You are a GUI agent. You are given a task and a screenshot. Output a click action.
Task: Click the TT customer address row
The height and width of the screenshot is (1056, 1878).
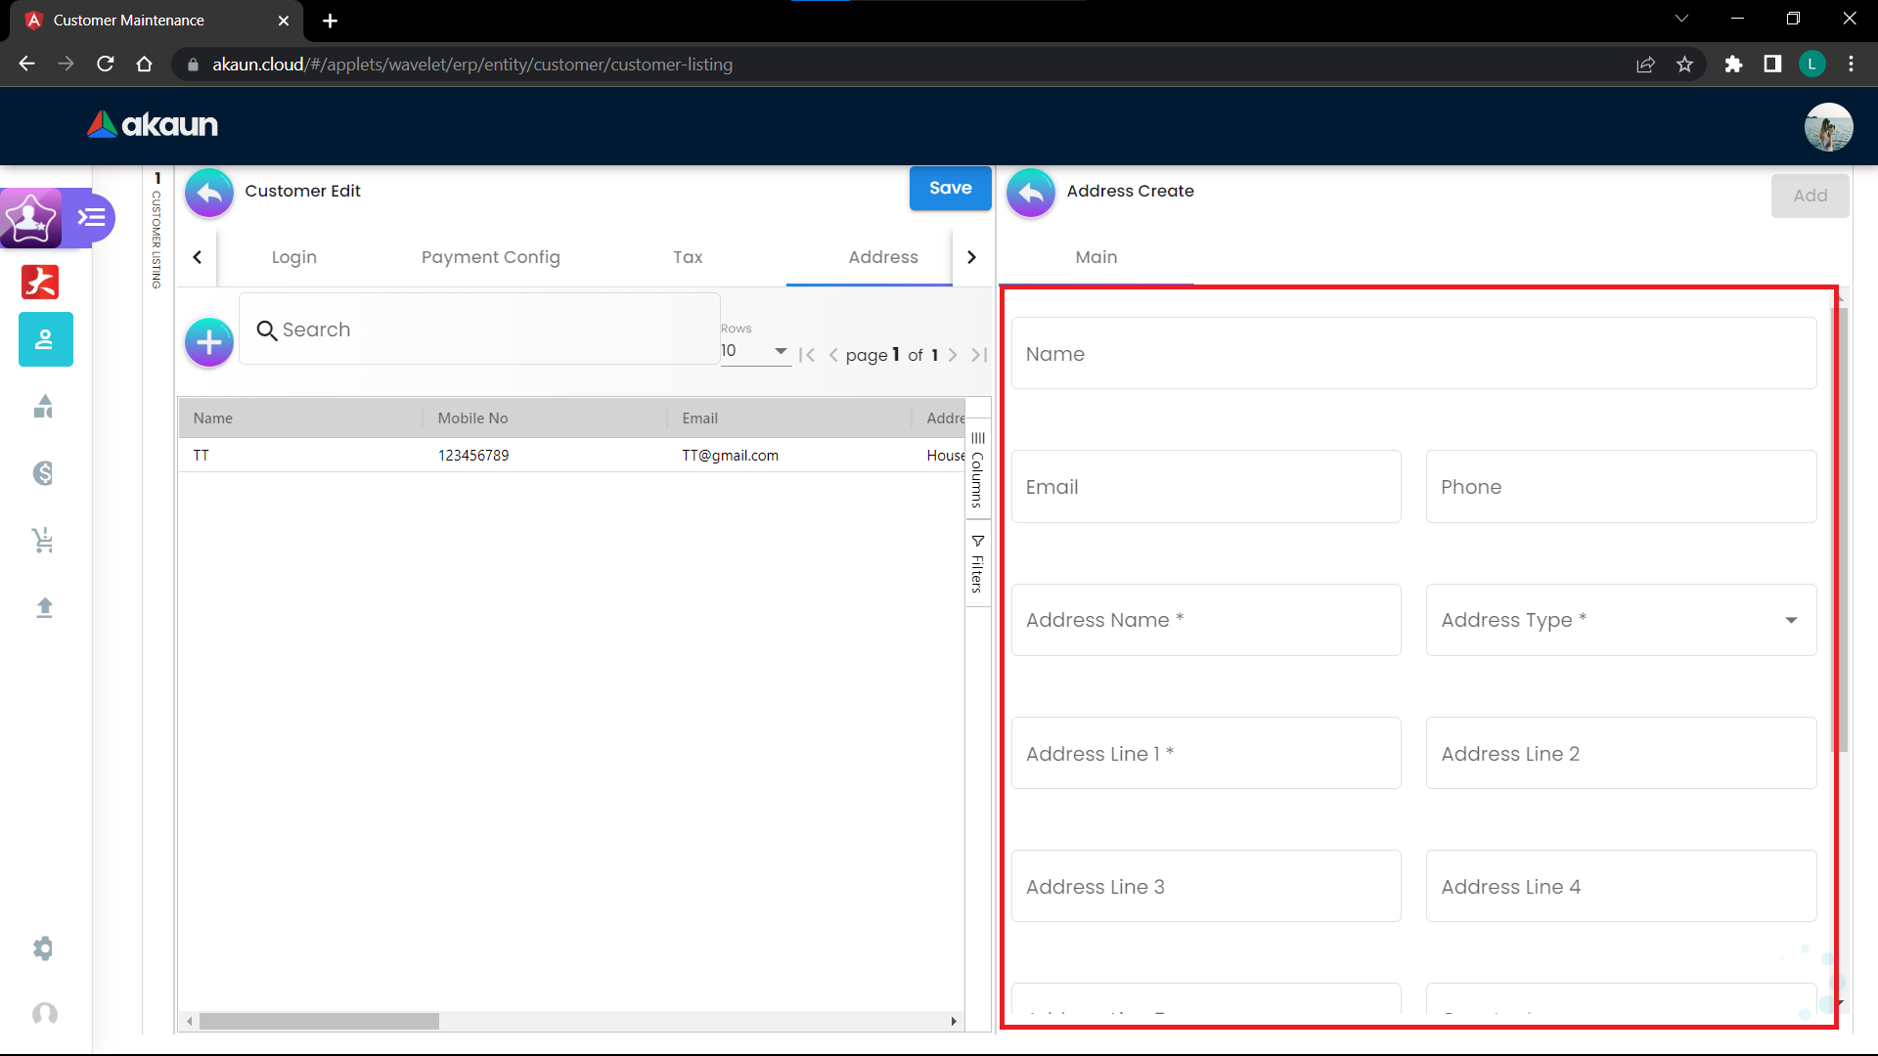[x=571, y=456]
